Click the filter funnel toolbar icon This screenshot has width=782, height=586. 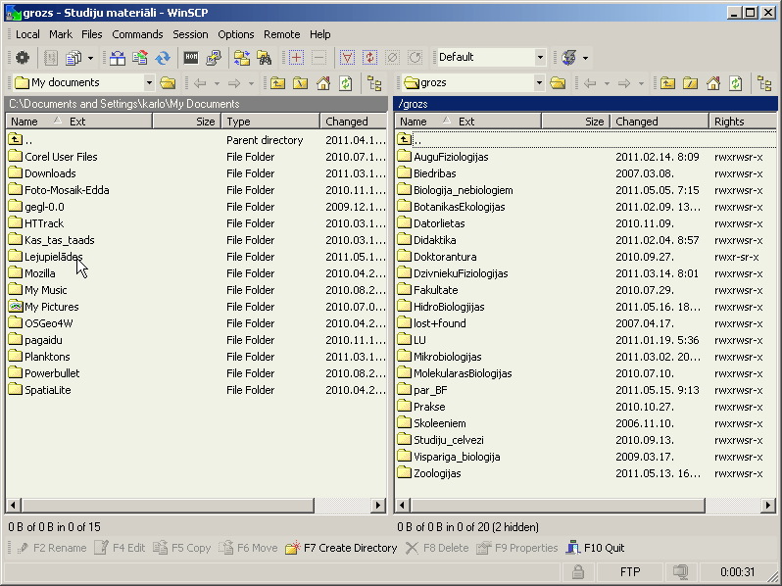(x=347, y=58)
